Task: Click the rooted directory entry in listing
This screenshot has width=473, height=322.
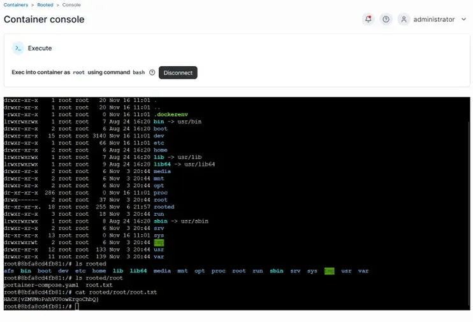Action: tap(164, 207)
